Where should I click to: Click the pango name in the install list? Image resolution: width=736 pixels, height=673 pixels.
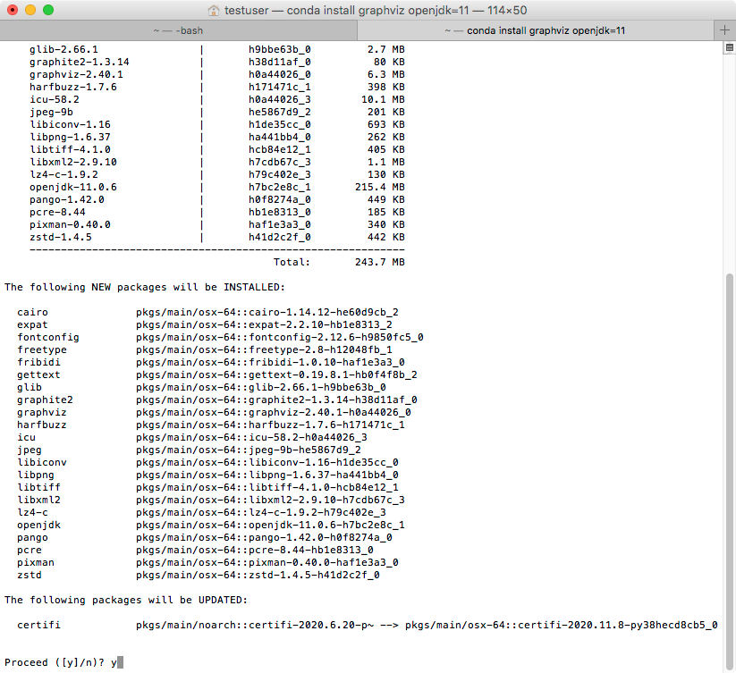tap(32, 537)
